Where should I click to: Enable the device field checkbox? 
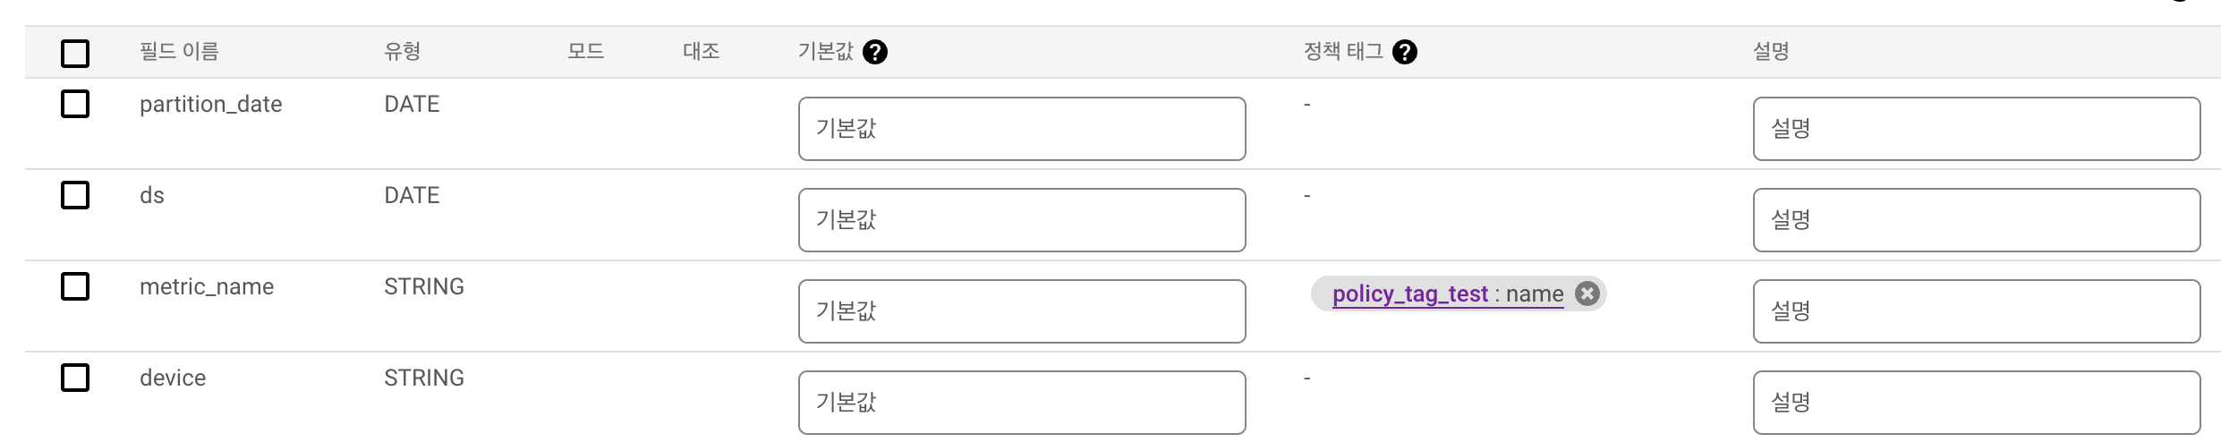pos(75,378)
